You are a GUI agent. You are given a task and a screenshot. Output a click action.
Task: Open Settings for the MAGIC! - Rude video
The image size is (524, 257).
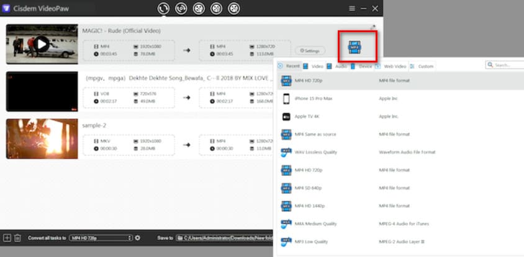coord(309,51)
